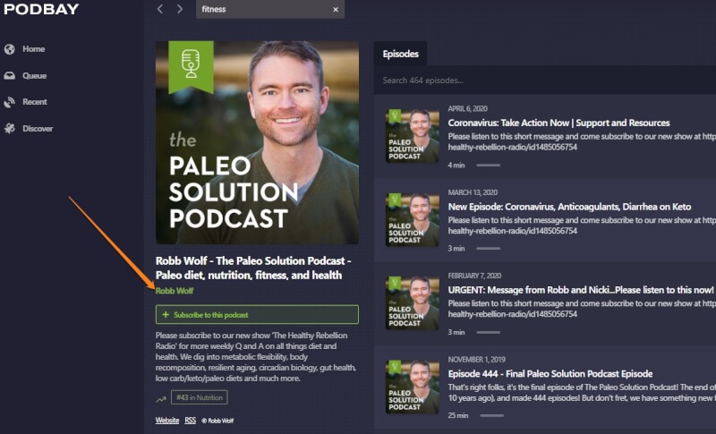Click progress bar of the 4 min episode

[488, 166]
